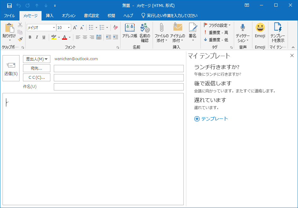Screen dimensions: 298x208
Task: Toggle 重要度 - 低 low importance
Action: [x=216, y=40]
